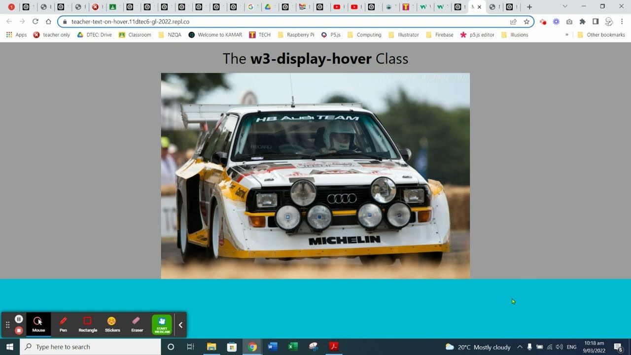The image size is (631, 355).
Task: Open the notification center
Action: coord(618,347)
